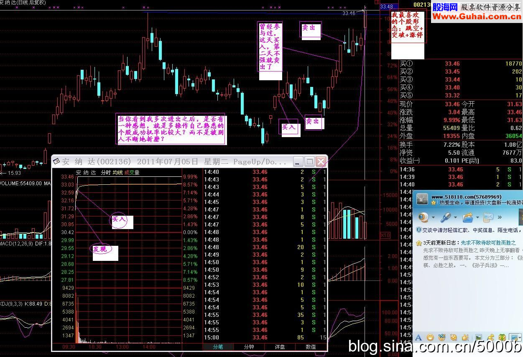Screen dimensions: 523x357
Task: Click the 买① bid price 33.46
Action: click(452, 64)
